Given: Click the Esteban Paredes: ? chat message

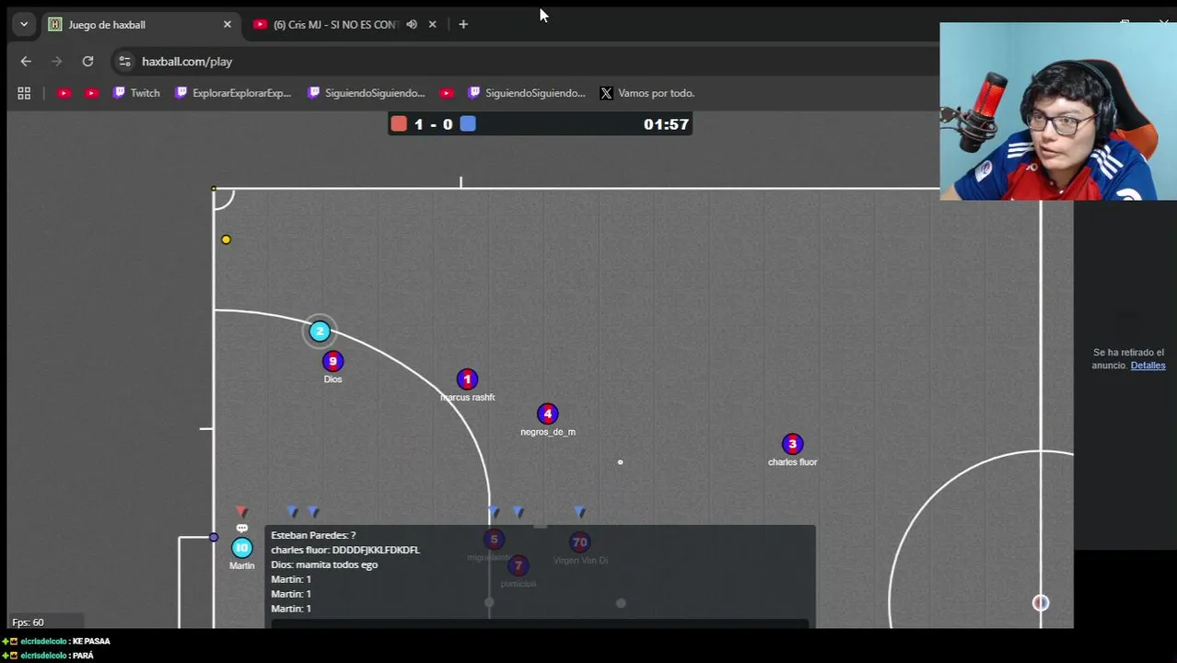Looking at the screenshot, I should click(313, 535).
